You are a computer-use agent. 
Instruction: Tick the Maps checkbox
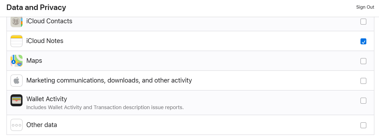click(363, 61)
